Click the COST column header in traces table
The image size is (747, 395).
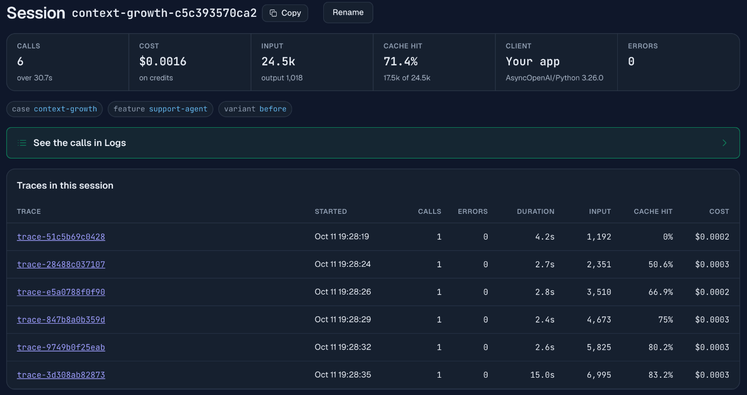719,211
